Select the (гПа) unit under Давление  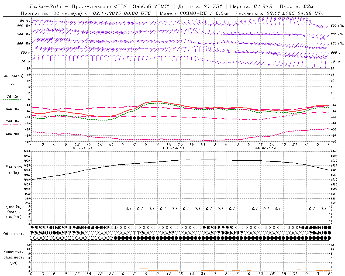coord(14,172)
